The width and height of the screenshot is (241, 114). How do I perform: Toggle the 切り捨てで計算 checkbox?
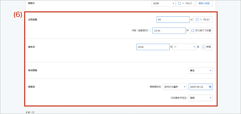(193, 31)
